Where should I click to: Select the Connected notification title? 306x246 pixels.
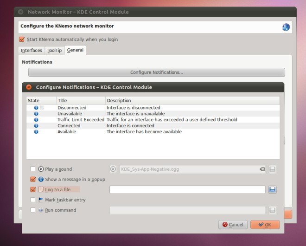[x=69, y=126]
